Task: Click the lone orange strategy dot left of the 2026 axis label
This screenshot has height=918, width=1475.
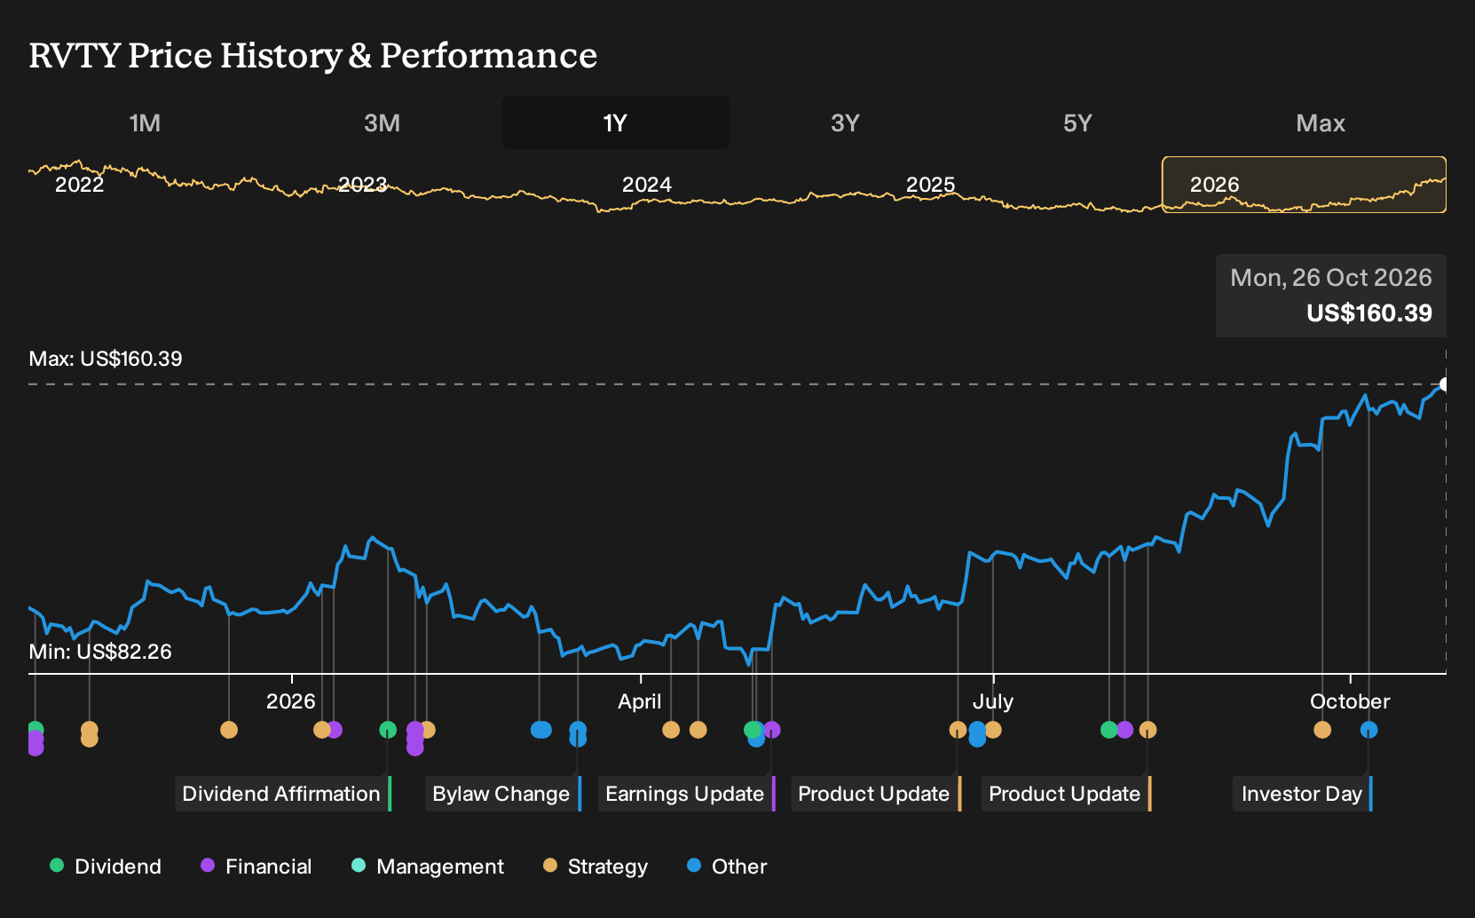Action: click(229, 730)
